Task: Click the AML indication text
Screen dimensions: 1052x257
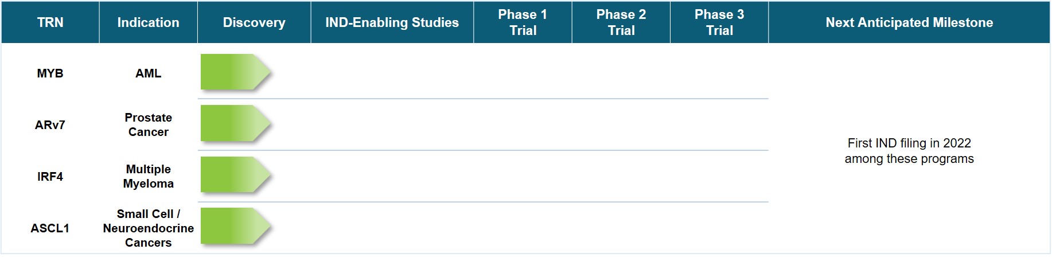Action: coord(148,73)
